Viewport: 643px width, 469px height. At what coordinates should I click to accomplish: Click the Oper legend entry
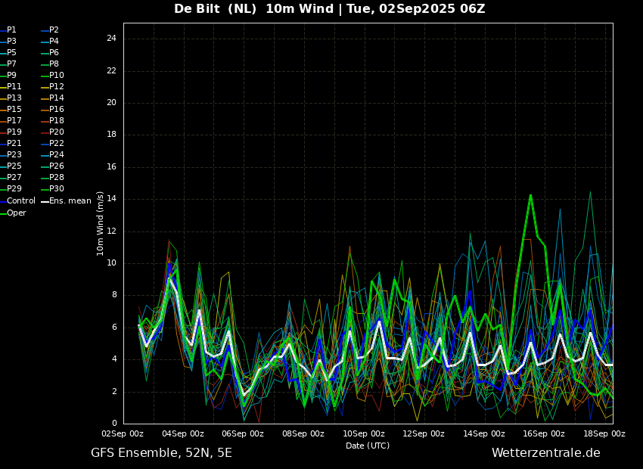16,213
